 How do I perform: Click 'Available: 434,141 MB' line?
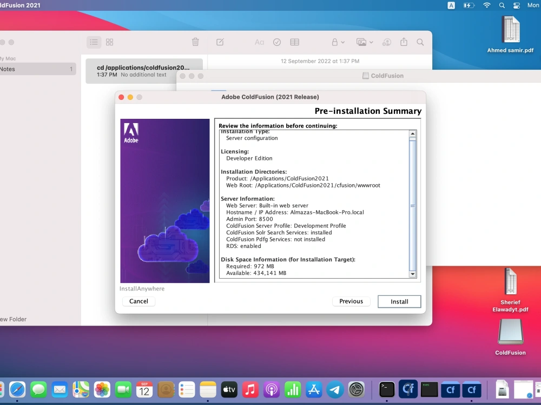click(x=256, y=273)
